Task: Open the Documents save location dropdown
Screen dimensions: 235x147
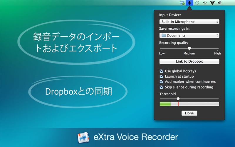Action: pos(189,35)
